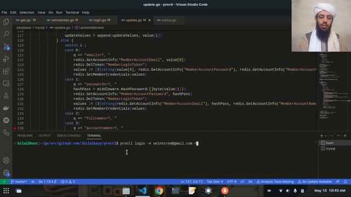This screenshot has width=351, height=197.
Task: Create a new terminal with plus icon
Action: [x=321, y=136]
